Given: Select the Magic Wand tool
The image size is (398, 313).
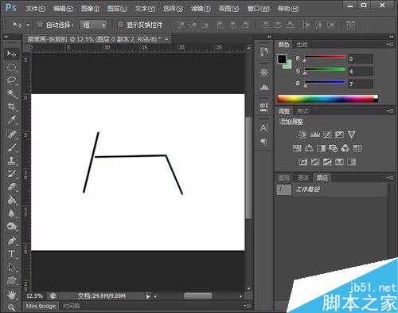Looking at the screenshot, I should point(11,93).
